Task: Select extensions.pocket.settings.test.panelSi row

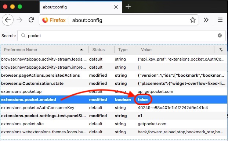Action: (x=113, y=116)
